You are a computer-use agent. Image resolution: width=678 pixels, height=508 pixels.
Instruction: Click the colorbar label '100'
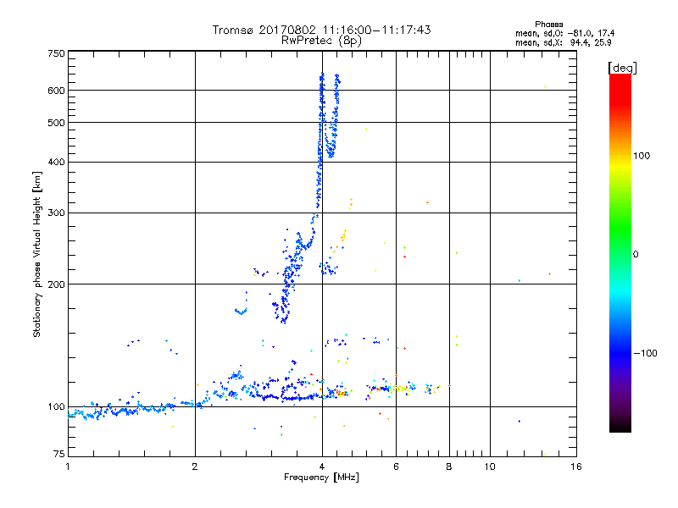click(x=642, y=156)
